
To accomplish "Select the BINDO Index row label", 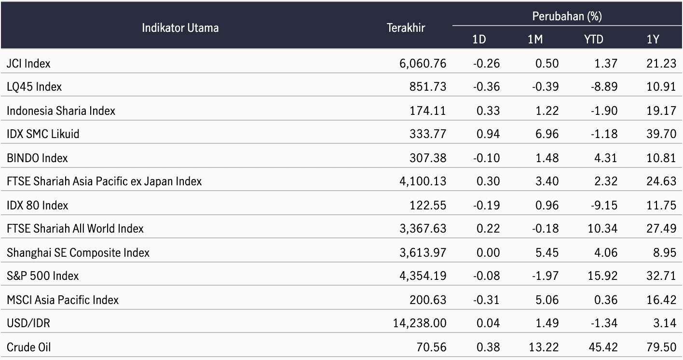I will (x=37, y=158).
